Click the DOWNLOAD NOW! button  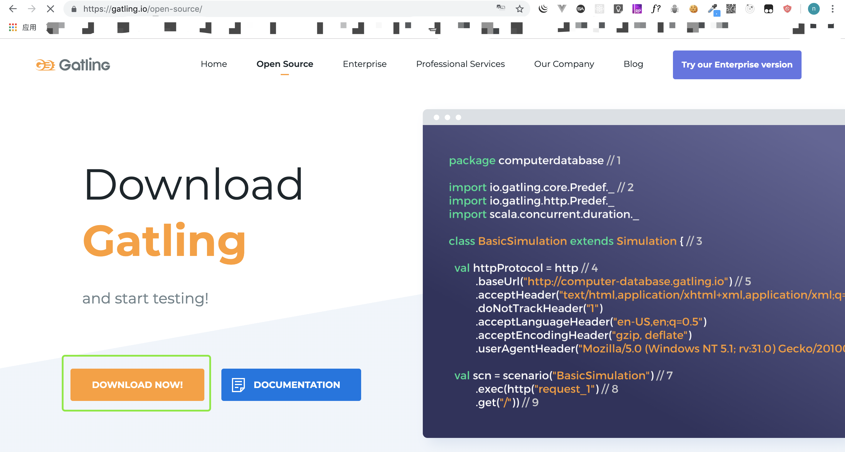click(137, 384)
